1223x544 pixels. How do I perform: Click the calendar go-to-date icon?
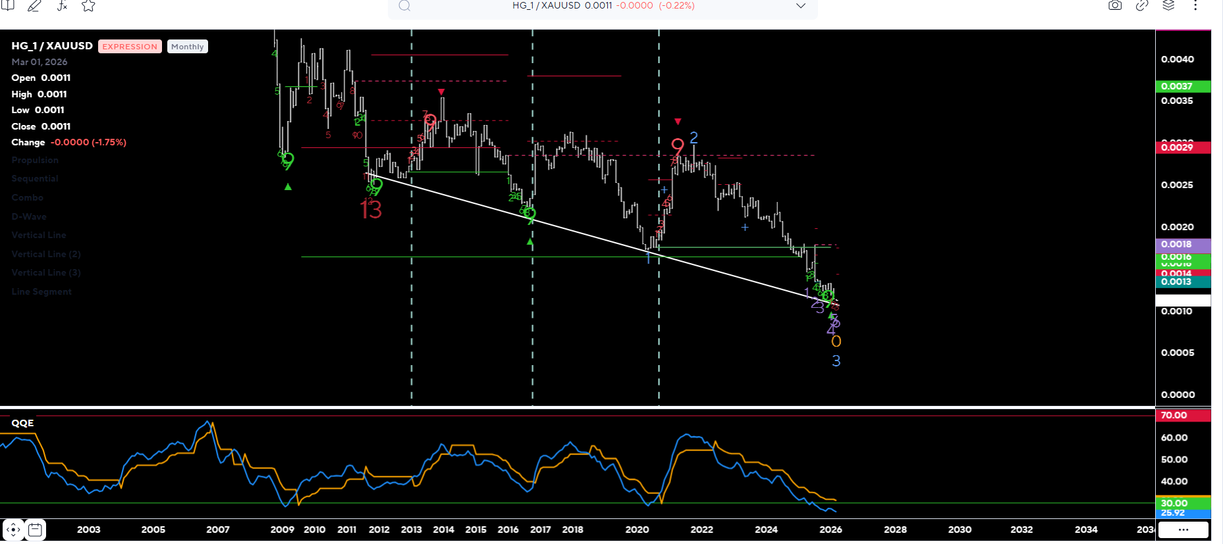click(36, 530)
